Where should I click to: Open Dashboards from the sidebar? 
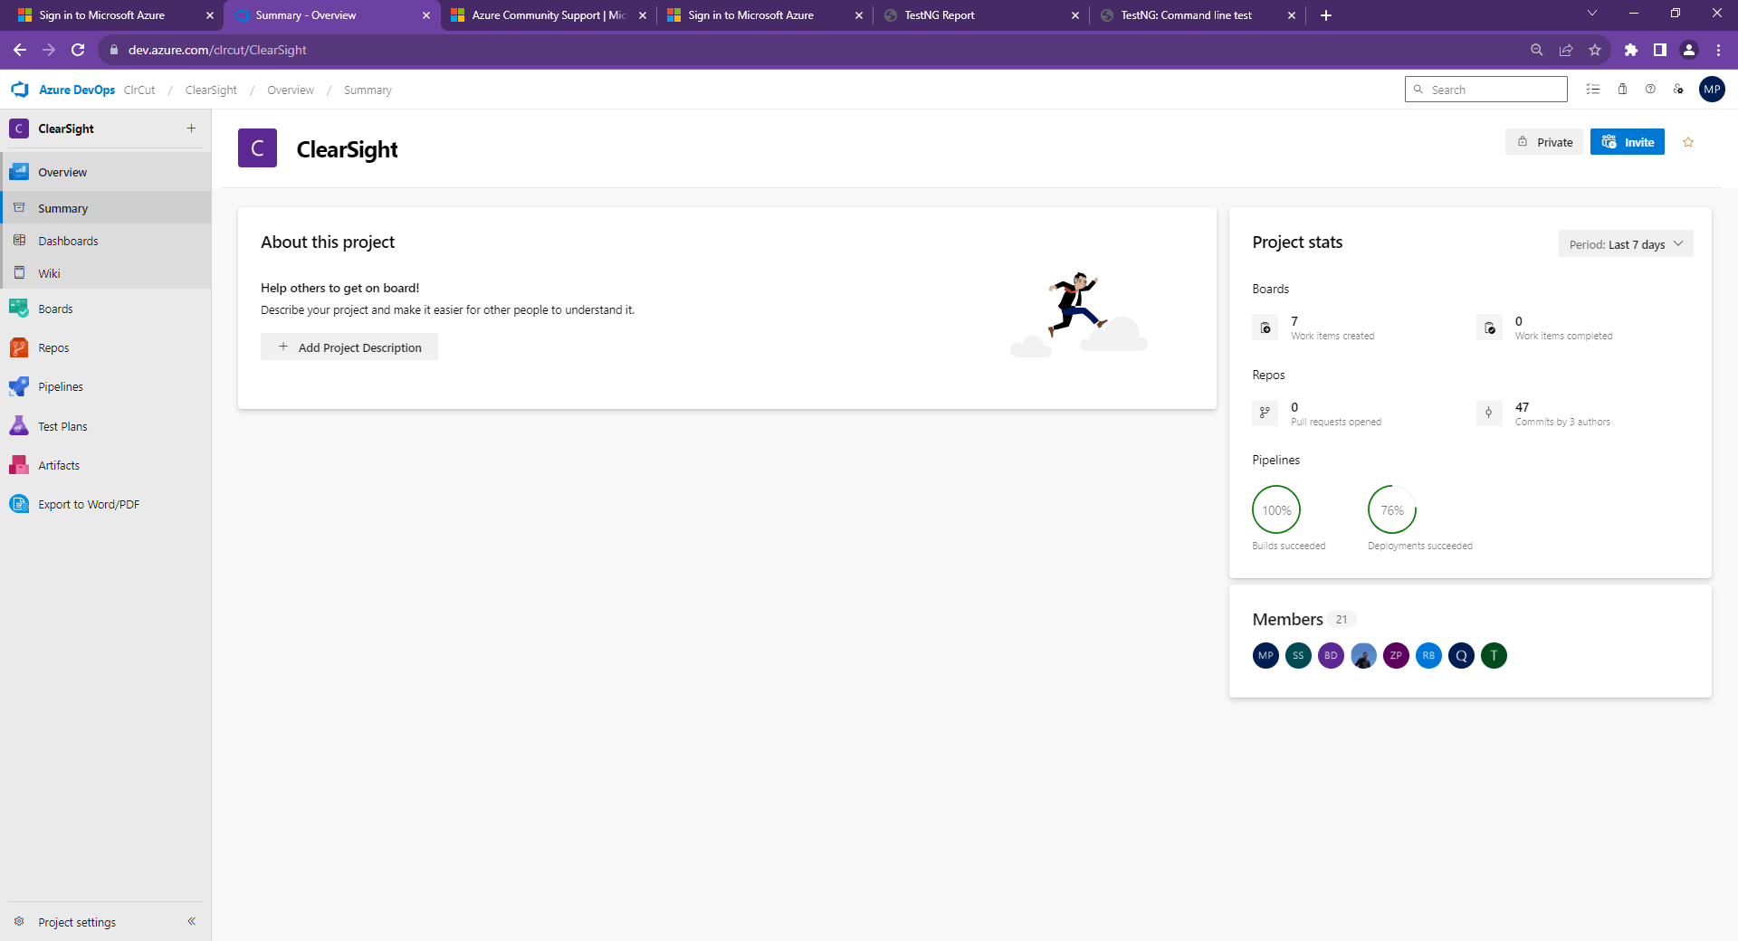[106, 241]
